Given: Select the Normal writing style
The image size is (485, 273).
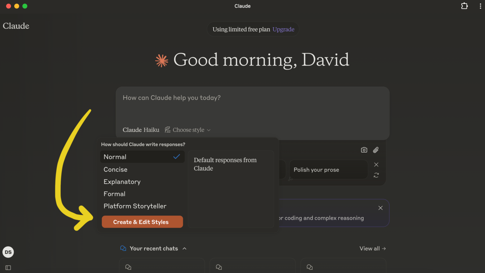Looking at the screenshot, I should tap(142, 157).
